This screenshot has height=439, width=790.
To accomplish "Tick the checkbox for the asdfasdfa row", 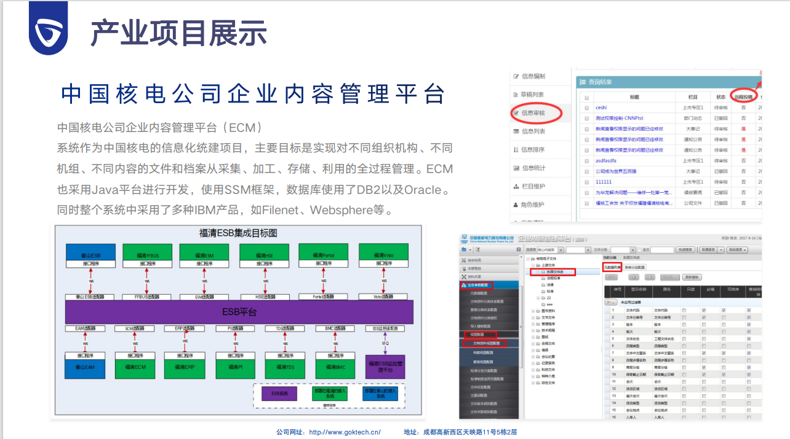I will 586,161.
